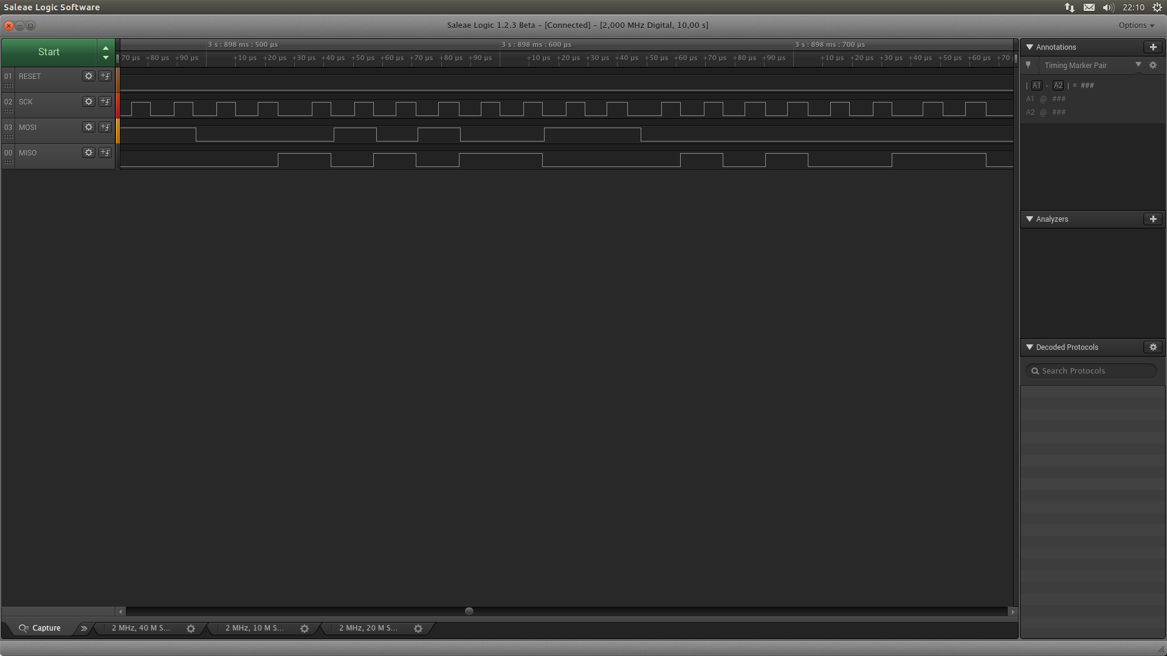Open the Decoded Protocols settings gear
1167x656 pixels.
coord(1153,347)
